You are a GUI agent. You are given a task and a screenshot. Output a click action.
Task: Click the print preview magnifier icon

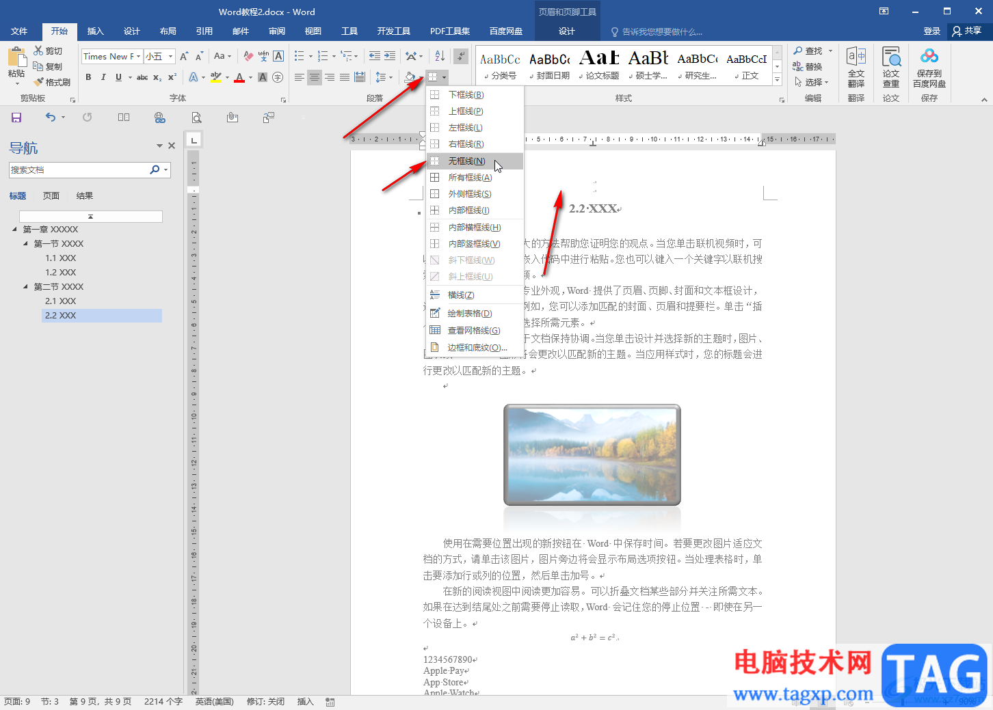click(196, 118)
